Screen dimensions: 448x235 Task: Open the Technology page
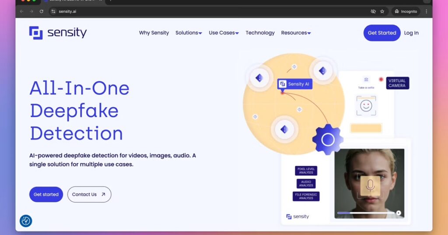[260, 33]
